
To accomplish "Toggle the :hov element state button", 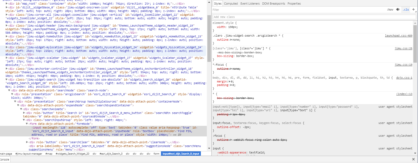I will click(390, 10).
